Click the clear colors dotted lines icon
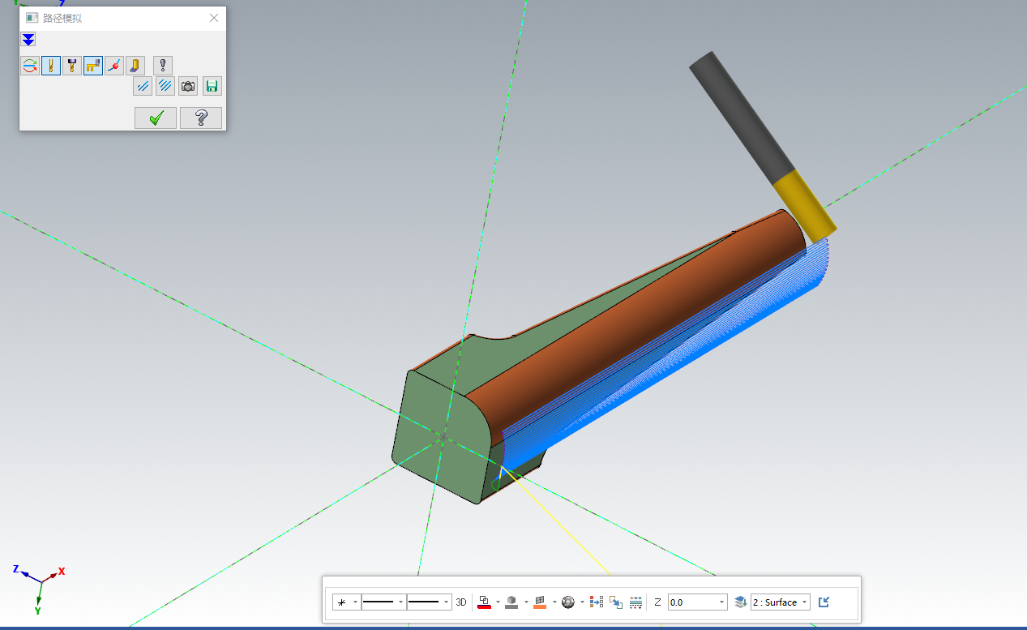The width and height of the screenshot is (1027, 630). (x=636, y=602)
